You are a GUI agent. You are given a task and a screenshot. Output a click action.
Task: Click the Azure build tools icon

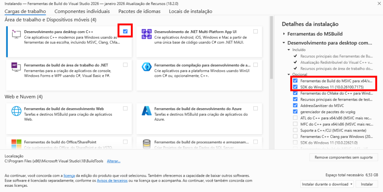pyautogui.click(x=147, y=110)
